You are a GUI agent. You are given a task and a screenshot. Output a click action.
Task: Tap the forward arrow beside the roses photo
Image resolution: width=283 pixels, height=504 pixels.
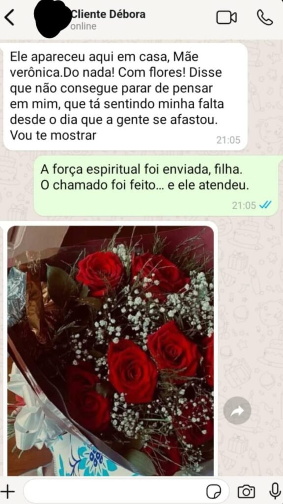[237, 410]
